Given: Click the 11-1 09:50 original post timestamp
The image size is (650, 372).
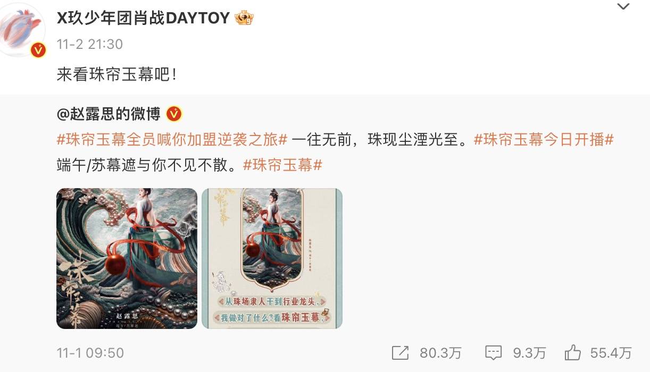Looking at the screenshot, I should [x=90, y=352].
